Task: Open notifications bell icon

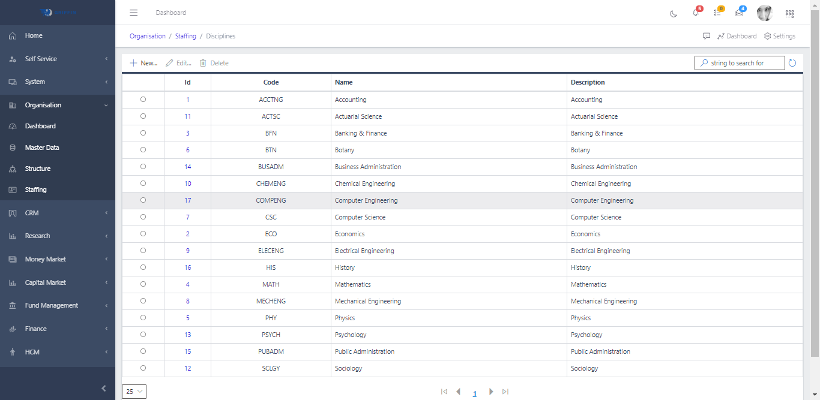Action: pos(696,13)
